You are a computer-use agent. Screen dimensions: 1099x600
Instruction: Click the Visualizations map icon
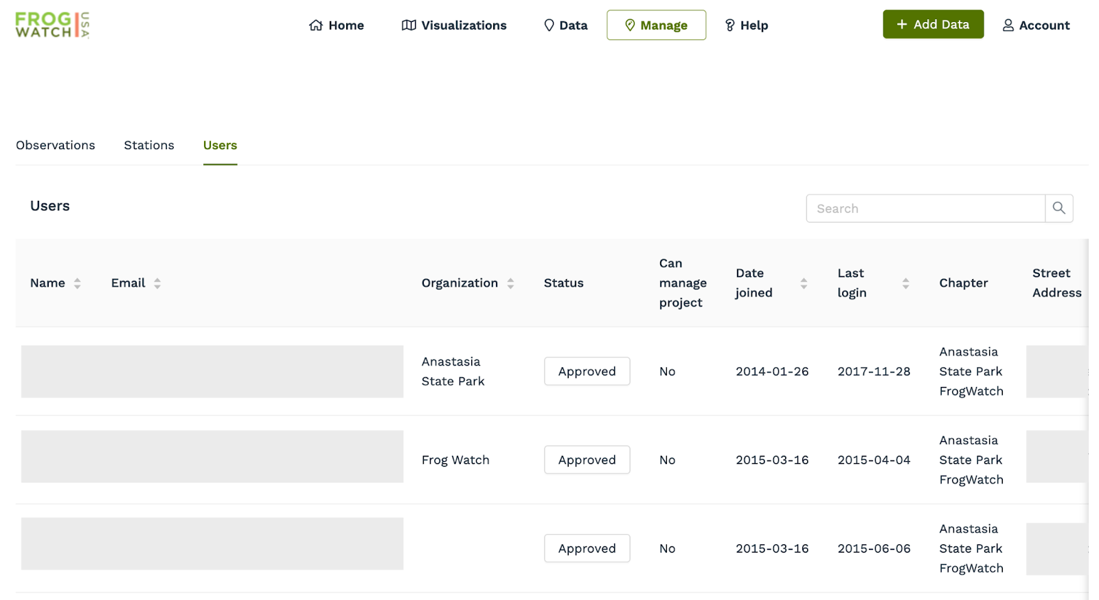(409, 25)
